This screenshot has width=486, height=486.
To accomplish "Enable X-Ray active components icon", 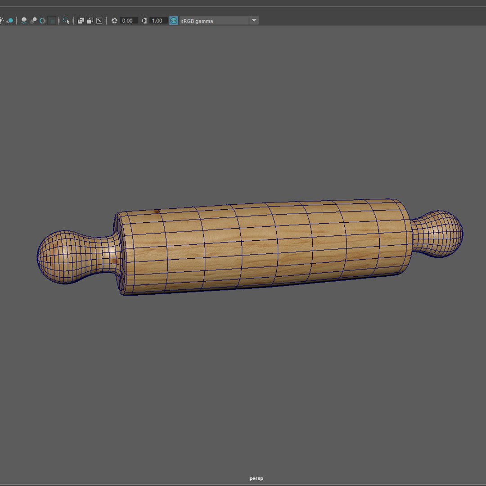I will click(x=90, y=21).
